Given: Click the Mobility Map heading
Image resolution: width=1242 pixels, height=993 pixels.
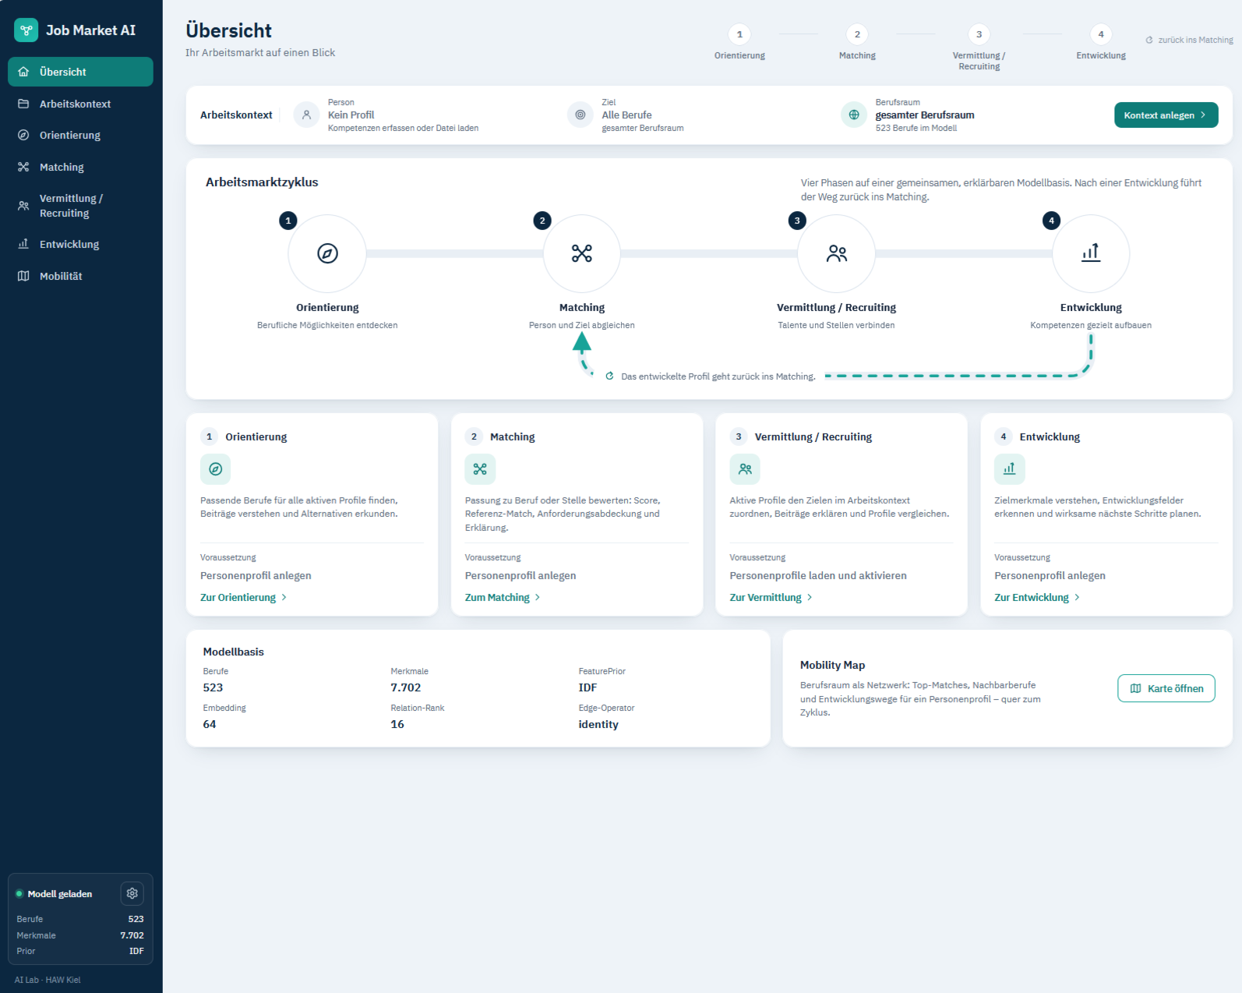Looking at the screenshot, I should click(833, 665).
